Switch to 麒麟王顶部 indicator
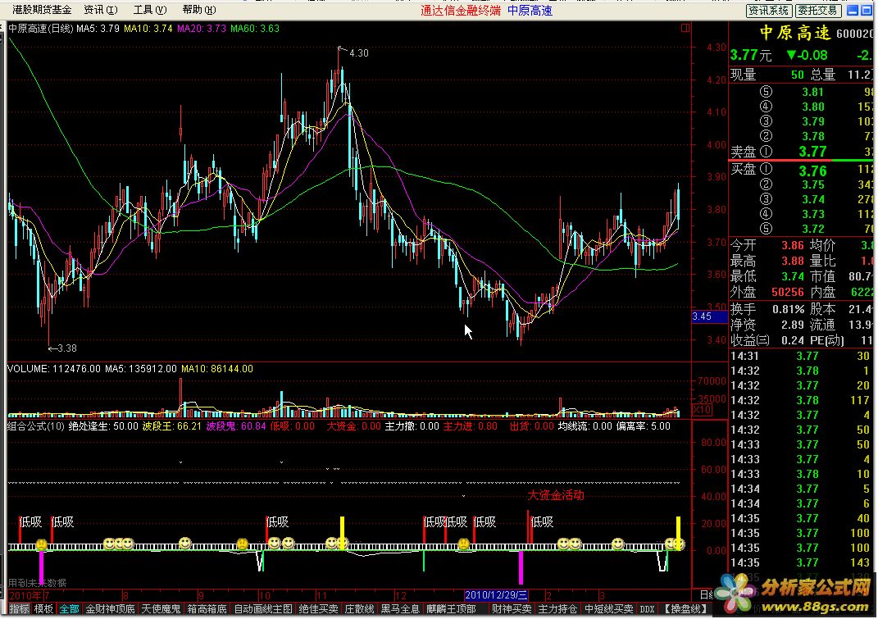878x619 pixels. (x=451, y=609)
